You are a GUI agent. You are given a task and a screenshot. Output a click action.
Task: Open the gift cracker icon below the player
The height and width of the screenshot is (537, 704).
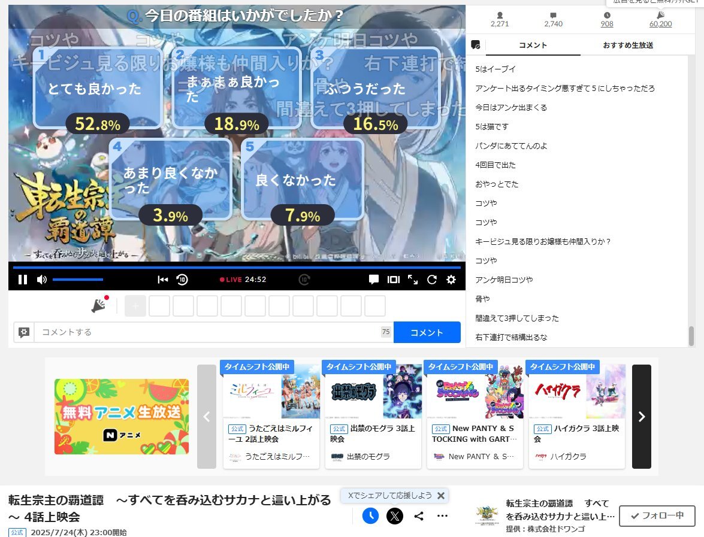99,305
